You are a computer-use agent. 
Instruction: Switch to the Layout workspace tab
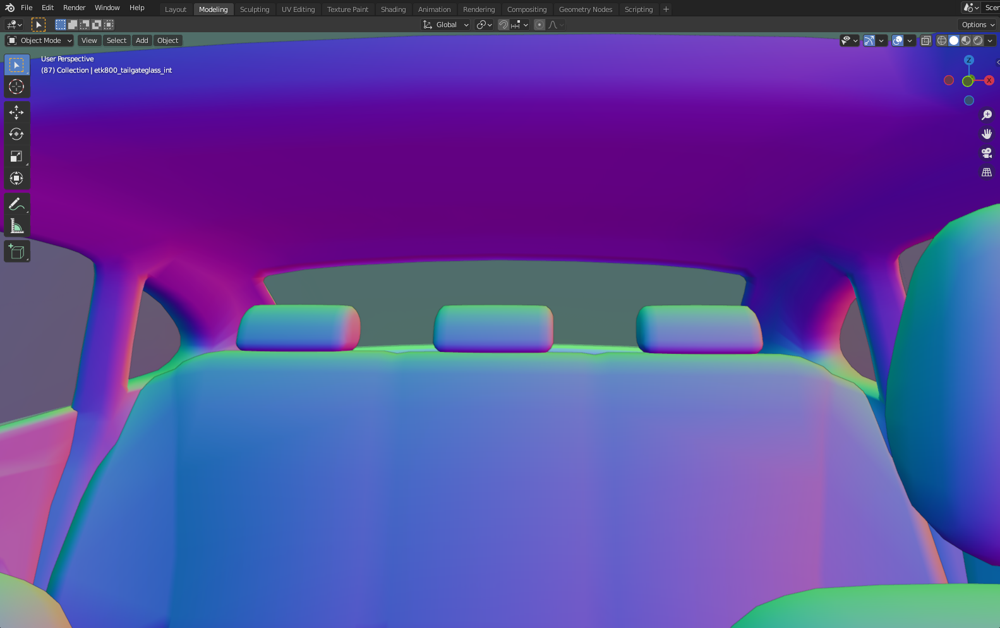tap(176, 9)
